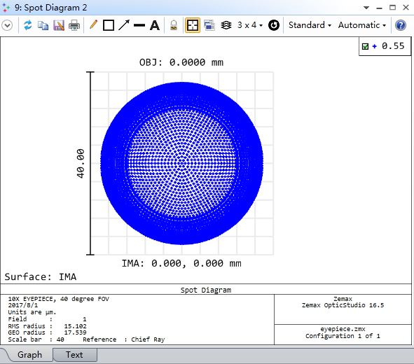Screen dimensions: 414x364
Task: Click the Copy window icon
Action: pos(43,26)
